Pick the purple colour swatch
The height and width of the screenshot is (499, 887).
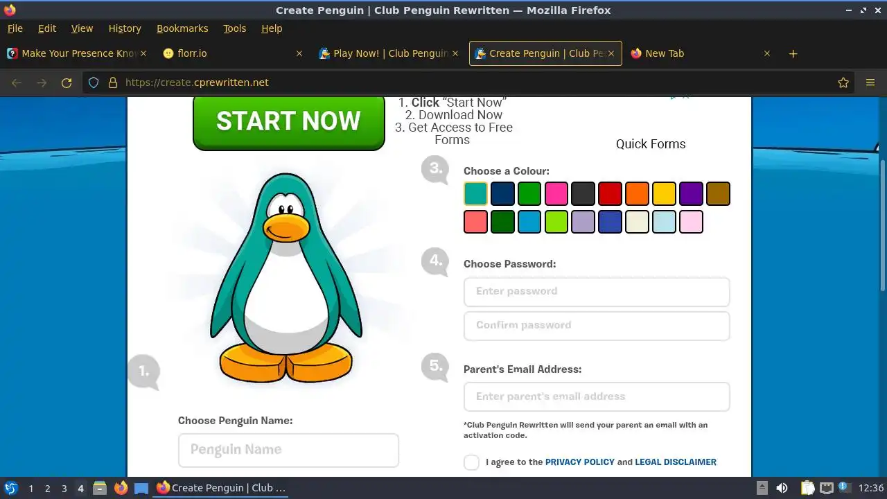pyautogui.click(x=691, y=194)
